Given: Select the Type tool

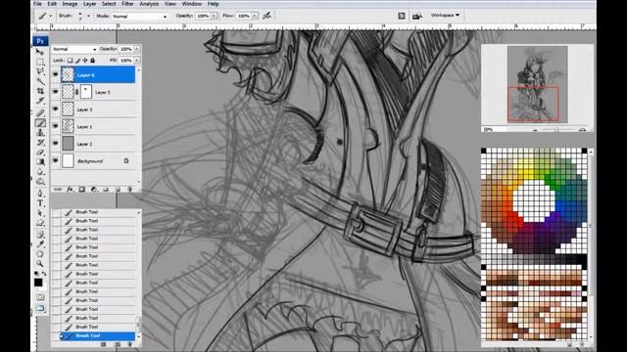Looking at the screenshot, I should tap(40, 203).
